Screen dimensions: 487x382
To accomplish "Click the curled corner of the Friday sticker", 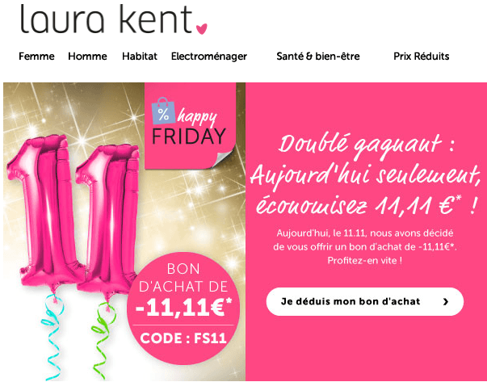I will coord(223,161).
